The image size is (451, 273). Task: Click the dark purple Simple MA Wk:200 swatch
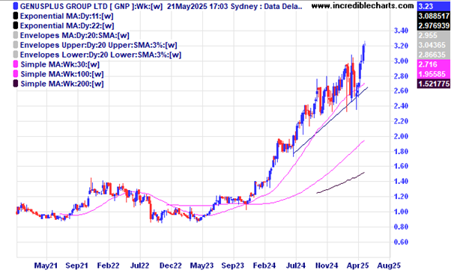[16, 84]
